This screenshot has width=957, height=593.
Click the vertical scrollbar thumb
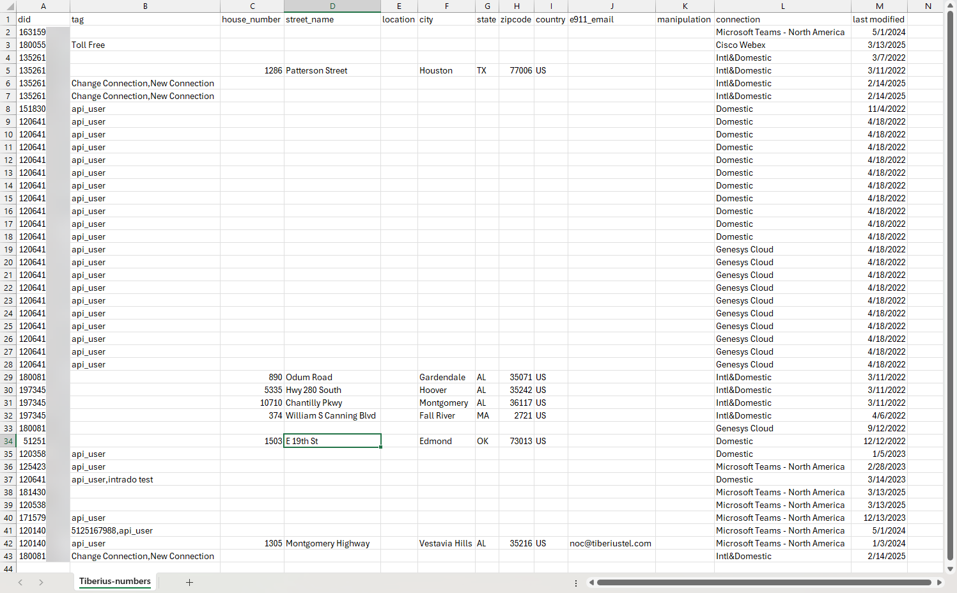950,285
